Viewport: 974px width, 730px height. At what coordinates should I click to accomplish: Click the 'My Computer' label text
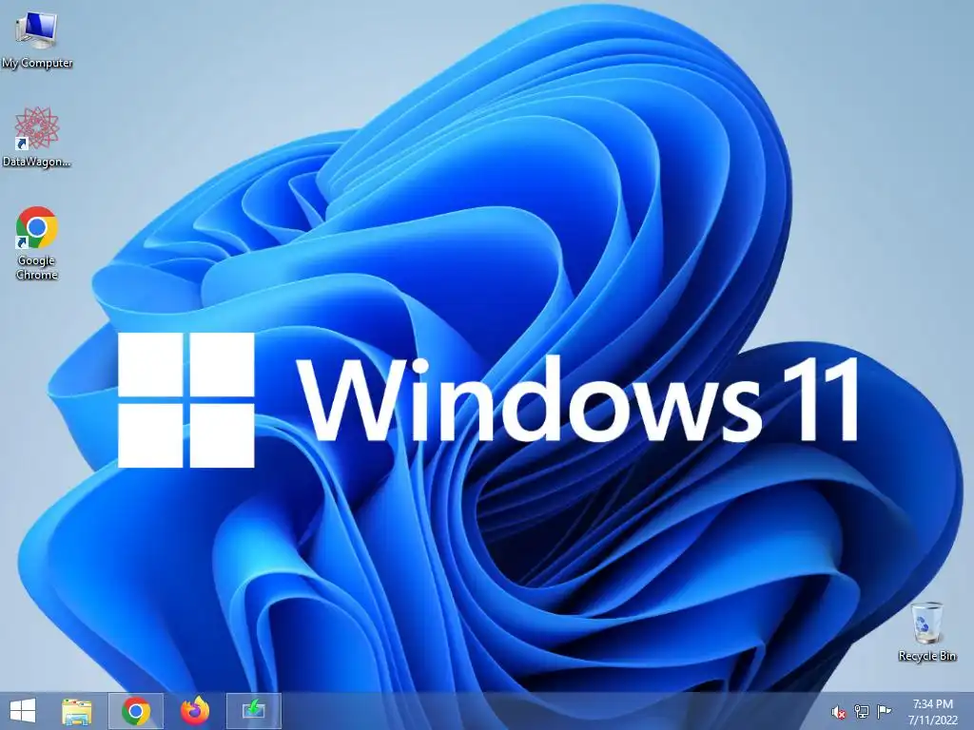(37, 63)
